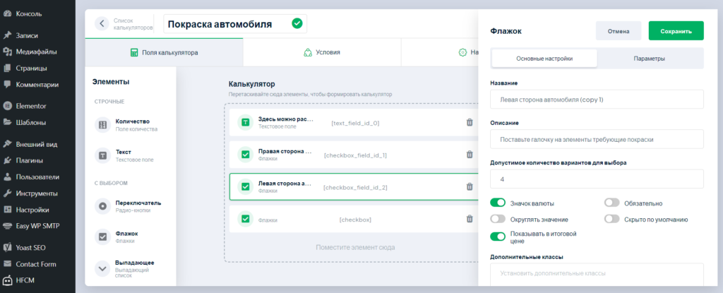
Task: Click the HFCM robot icon
Action: 7,280
